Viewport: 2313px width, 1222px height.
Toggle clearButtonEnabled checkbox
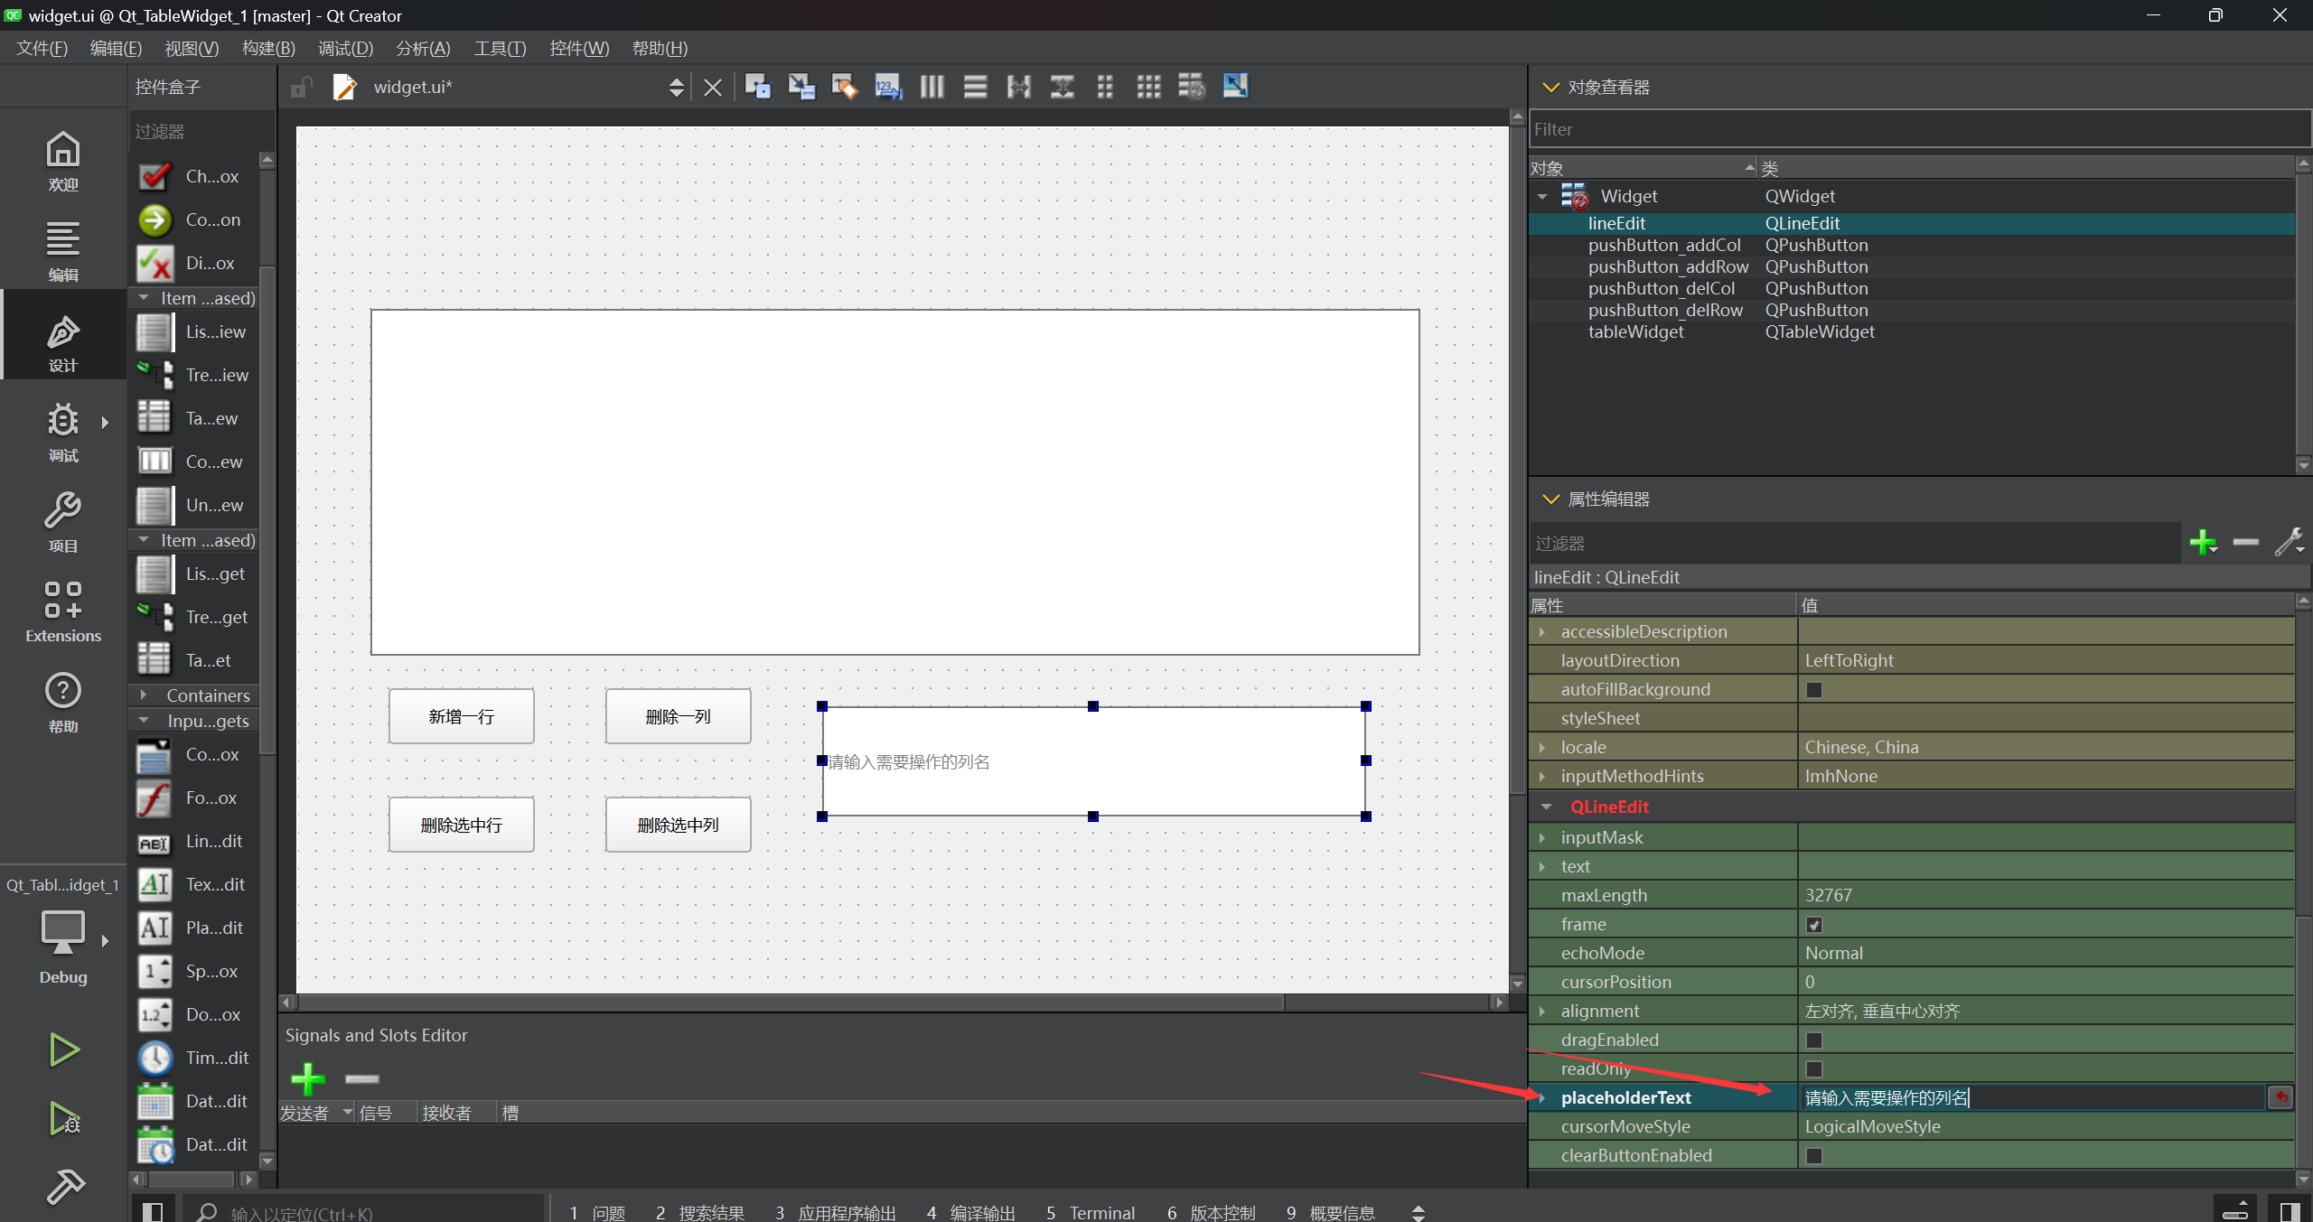pyautogui.click(x=1813, y=1156)
